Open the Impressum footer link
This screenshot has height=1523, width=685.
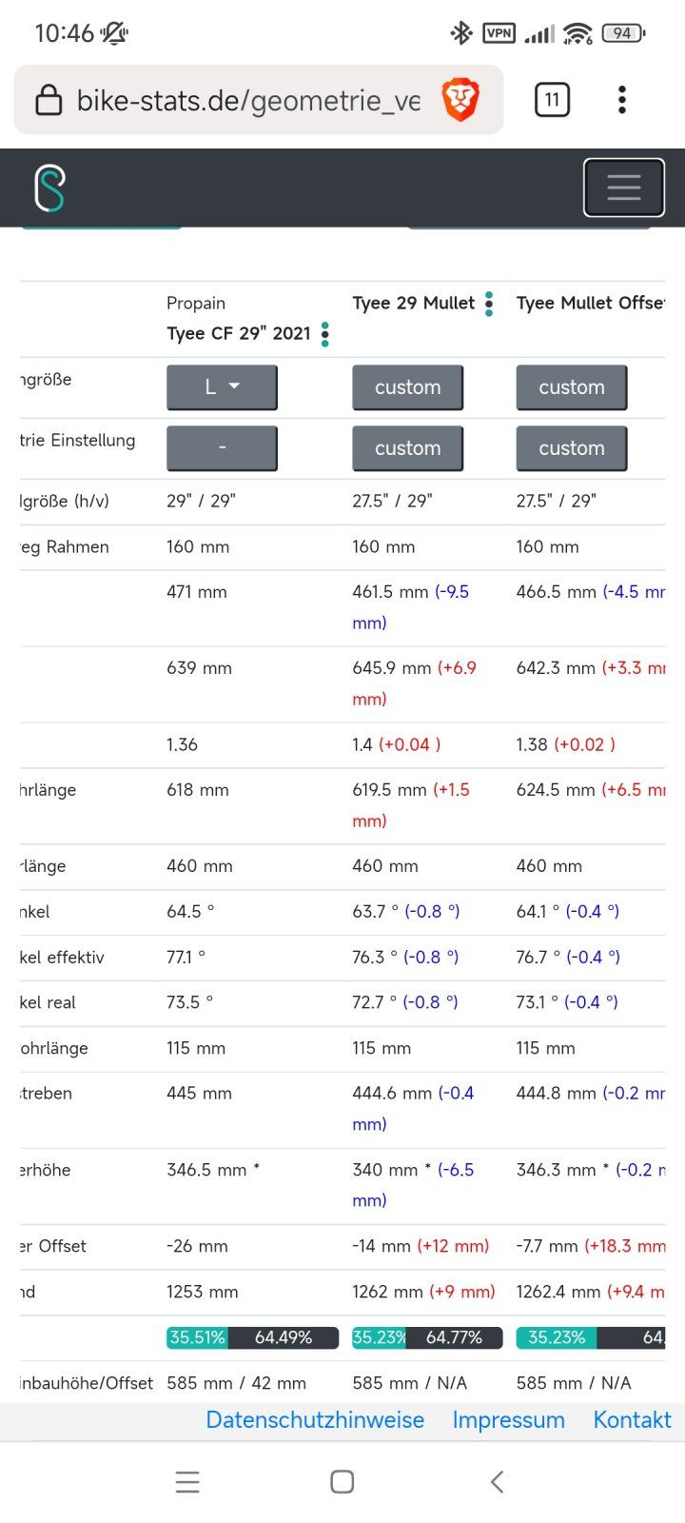pyautogui.click(x=508, y=1420)
